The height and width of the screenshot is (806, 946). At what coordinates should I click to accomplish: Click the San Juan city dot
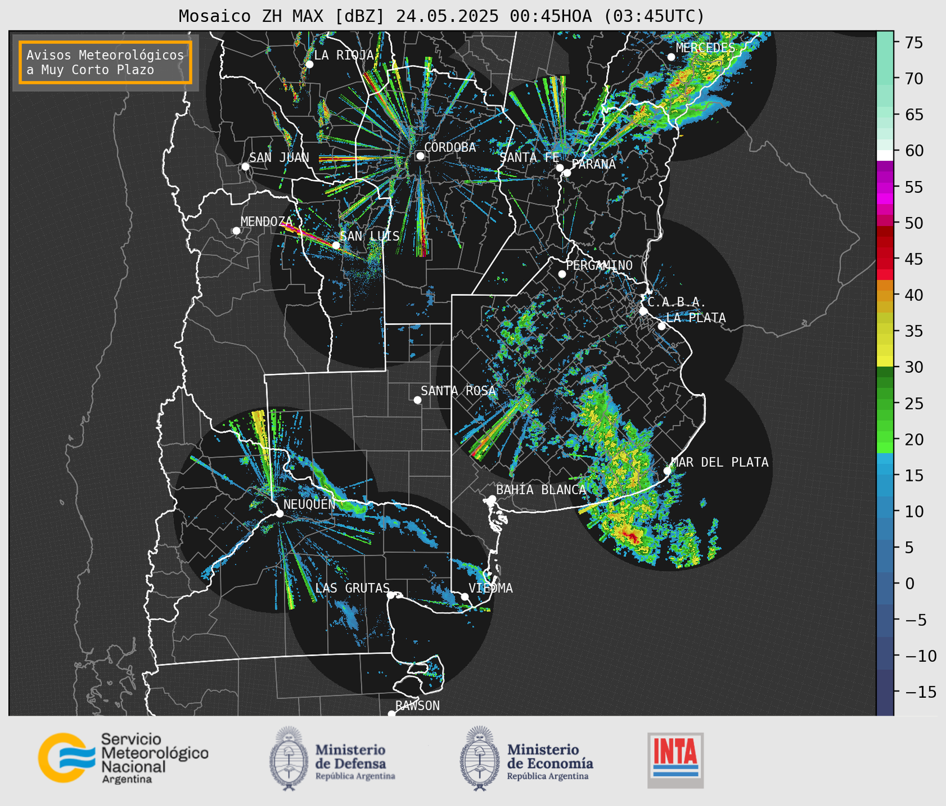(245, 166)
